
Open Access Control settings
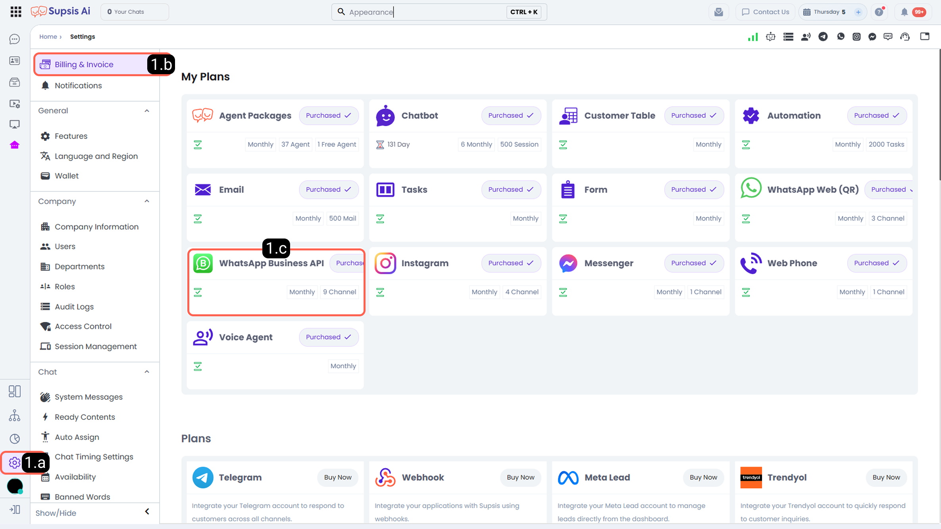point(83,326)
